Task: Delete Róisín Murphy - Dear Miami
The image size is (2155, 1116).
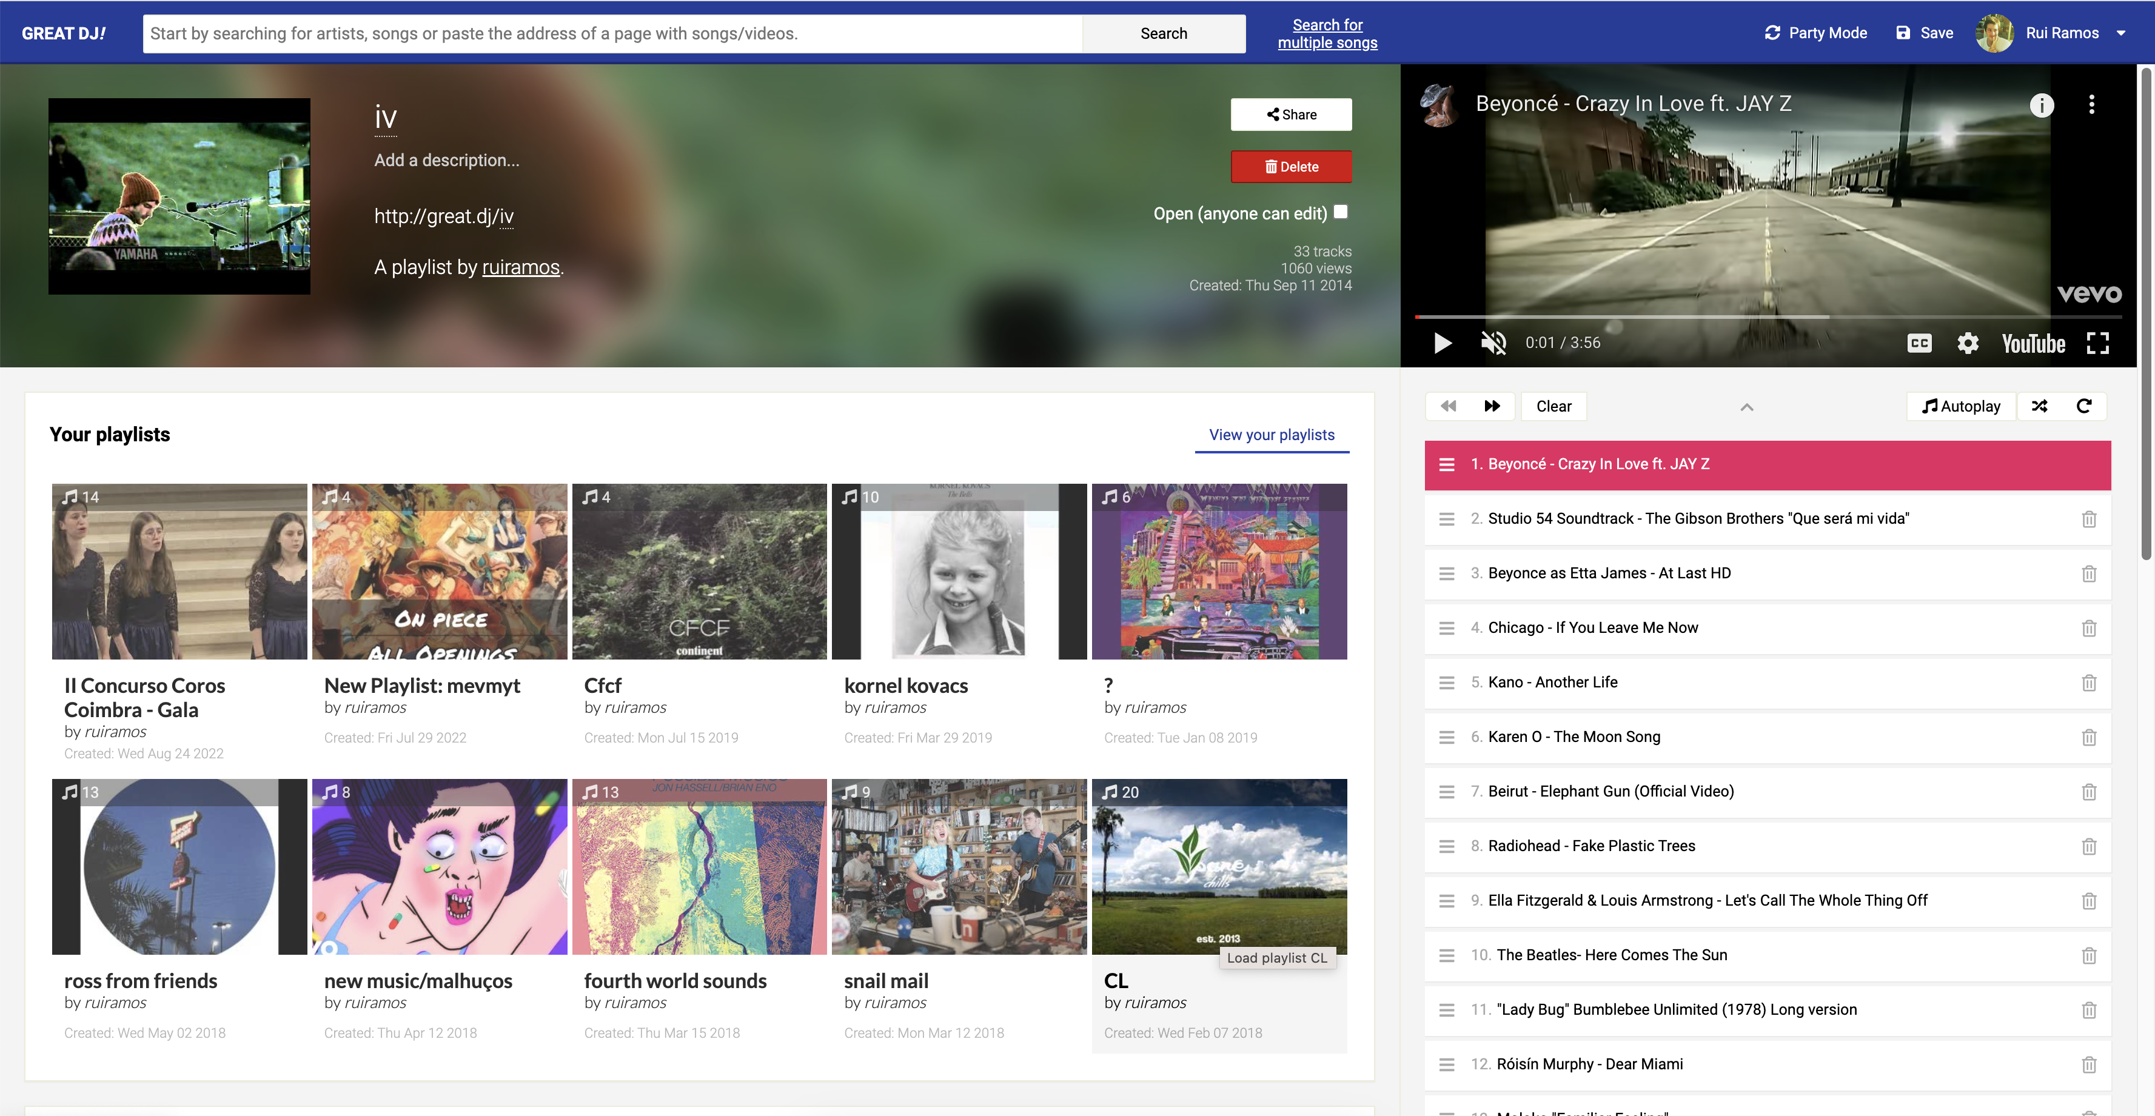Action: [x=2089, y=1064]
